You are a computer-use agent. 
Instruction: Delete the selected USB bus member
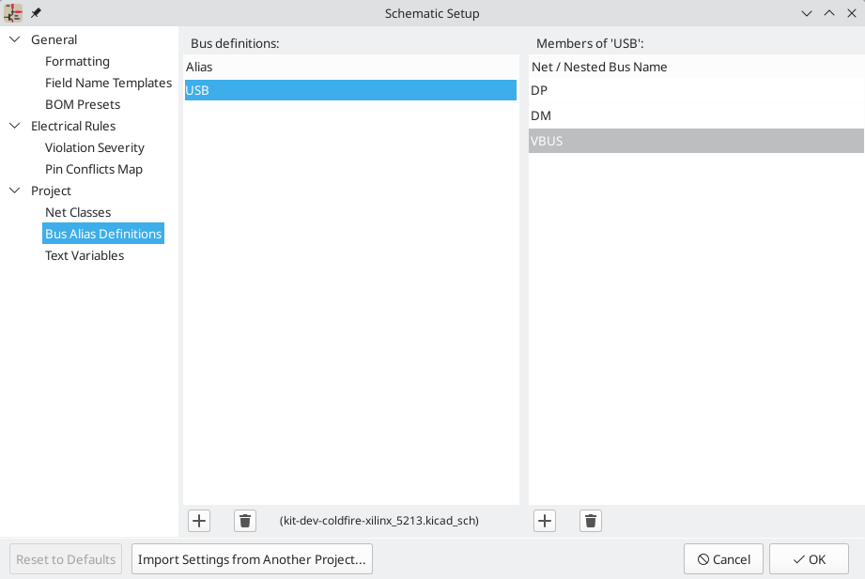[x=591, y=521]
